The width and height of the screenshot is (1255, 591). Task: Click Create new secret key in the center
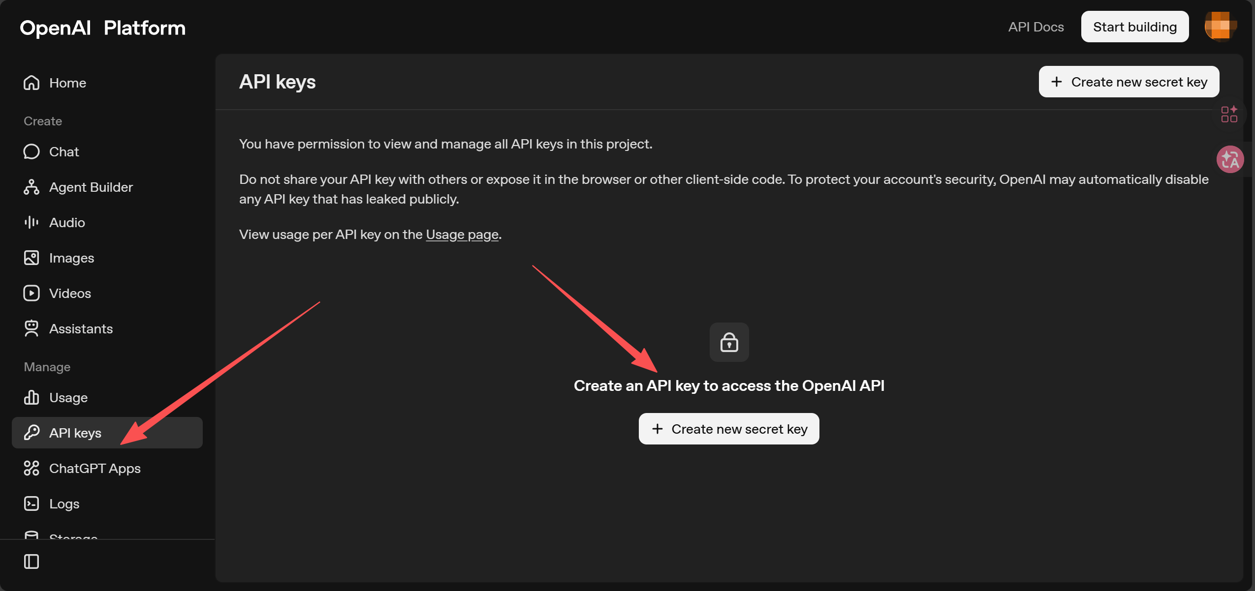(x=728, y=428)
